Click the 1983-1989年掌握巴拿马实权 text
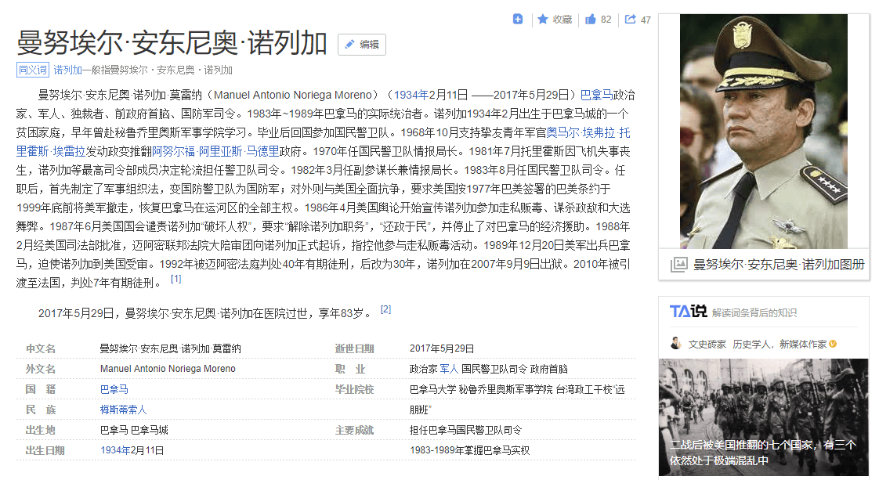The width and height of the screenshot is (879, 480). (469, 450)
